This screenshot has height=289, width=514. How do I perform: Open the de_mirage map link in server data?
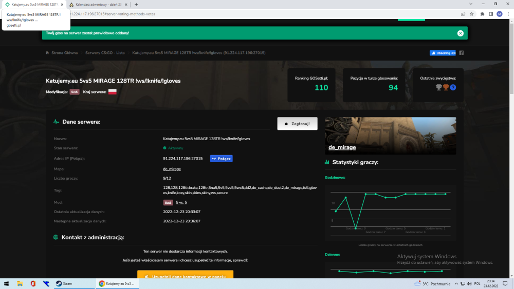pos(172,169)
